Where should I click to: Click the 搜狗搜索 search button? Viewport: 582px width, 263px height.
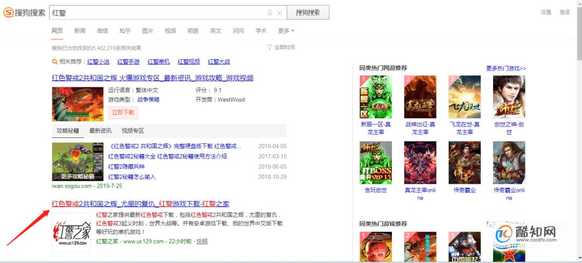pyautogui.click(x=308, y=12)
